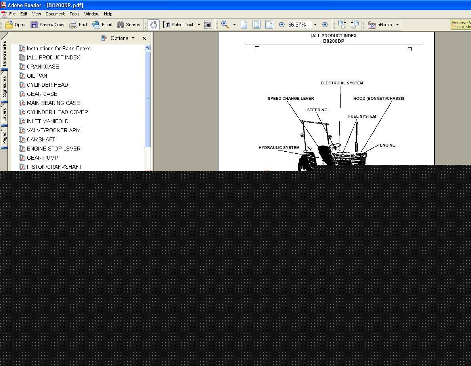
Task: Click the bookmarks panel scrollbar thumb
Action: (x=147, y=99)
